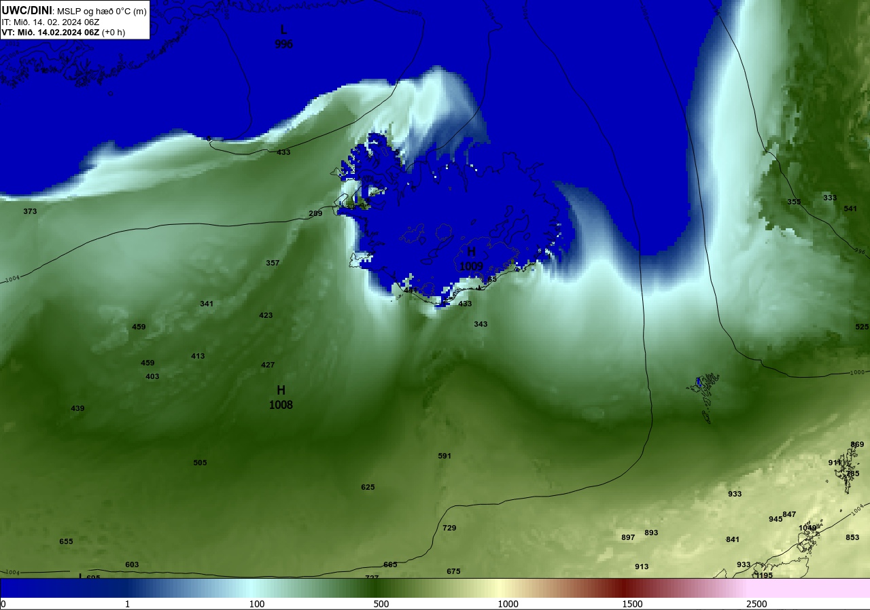Click the colorbar label 1500
Screen dimensions: 870x610
(632, 604)
